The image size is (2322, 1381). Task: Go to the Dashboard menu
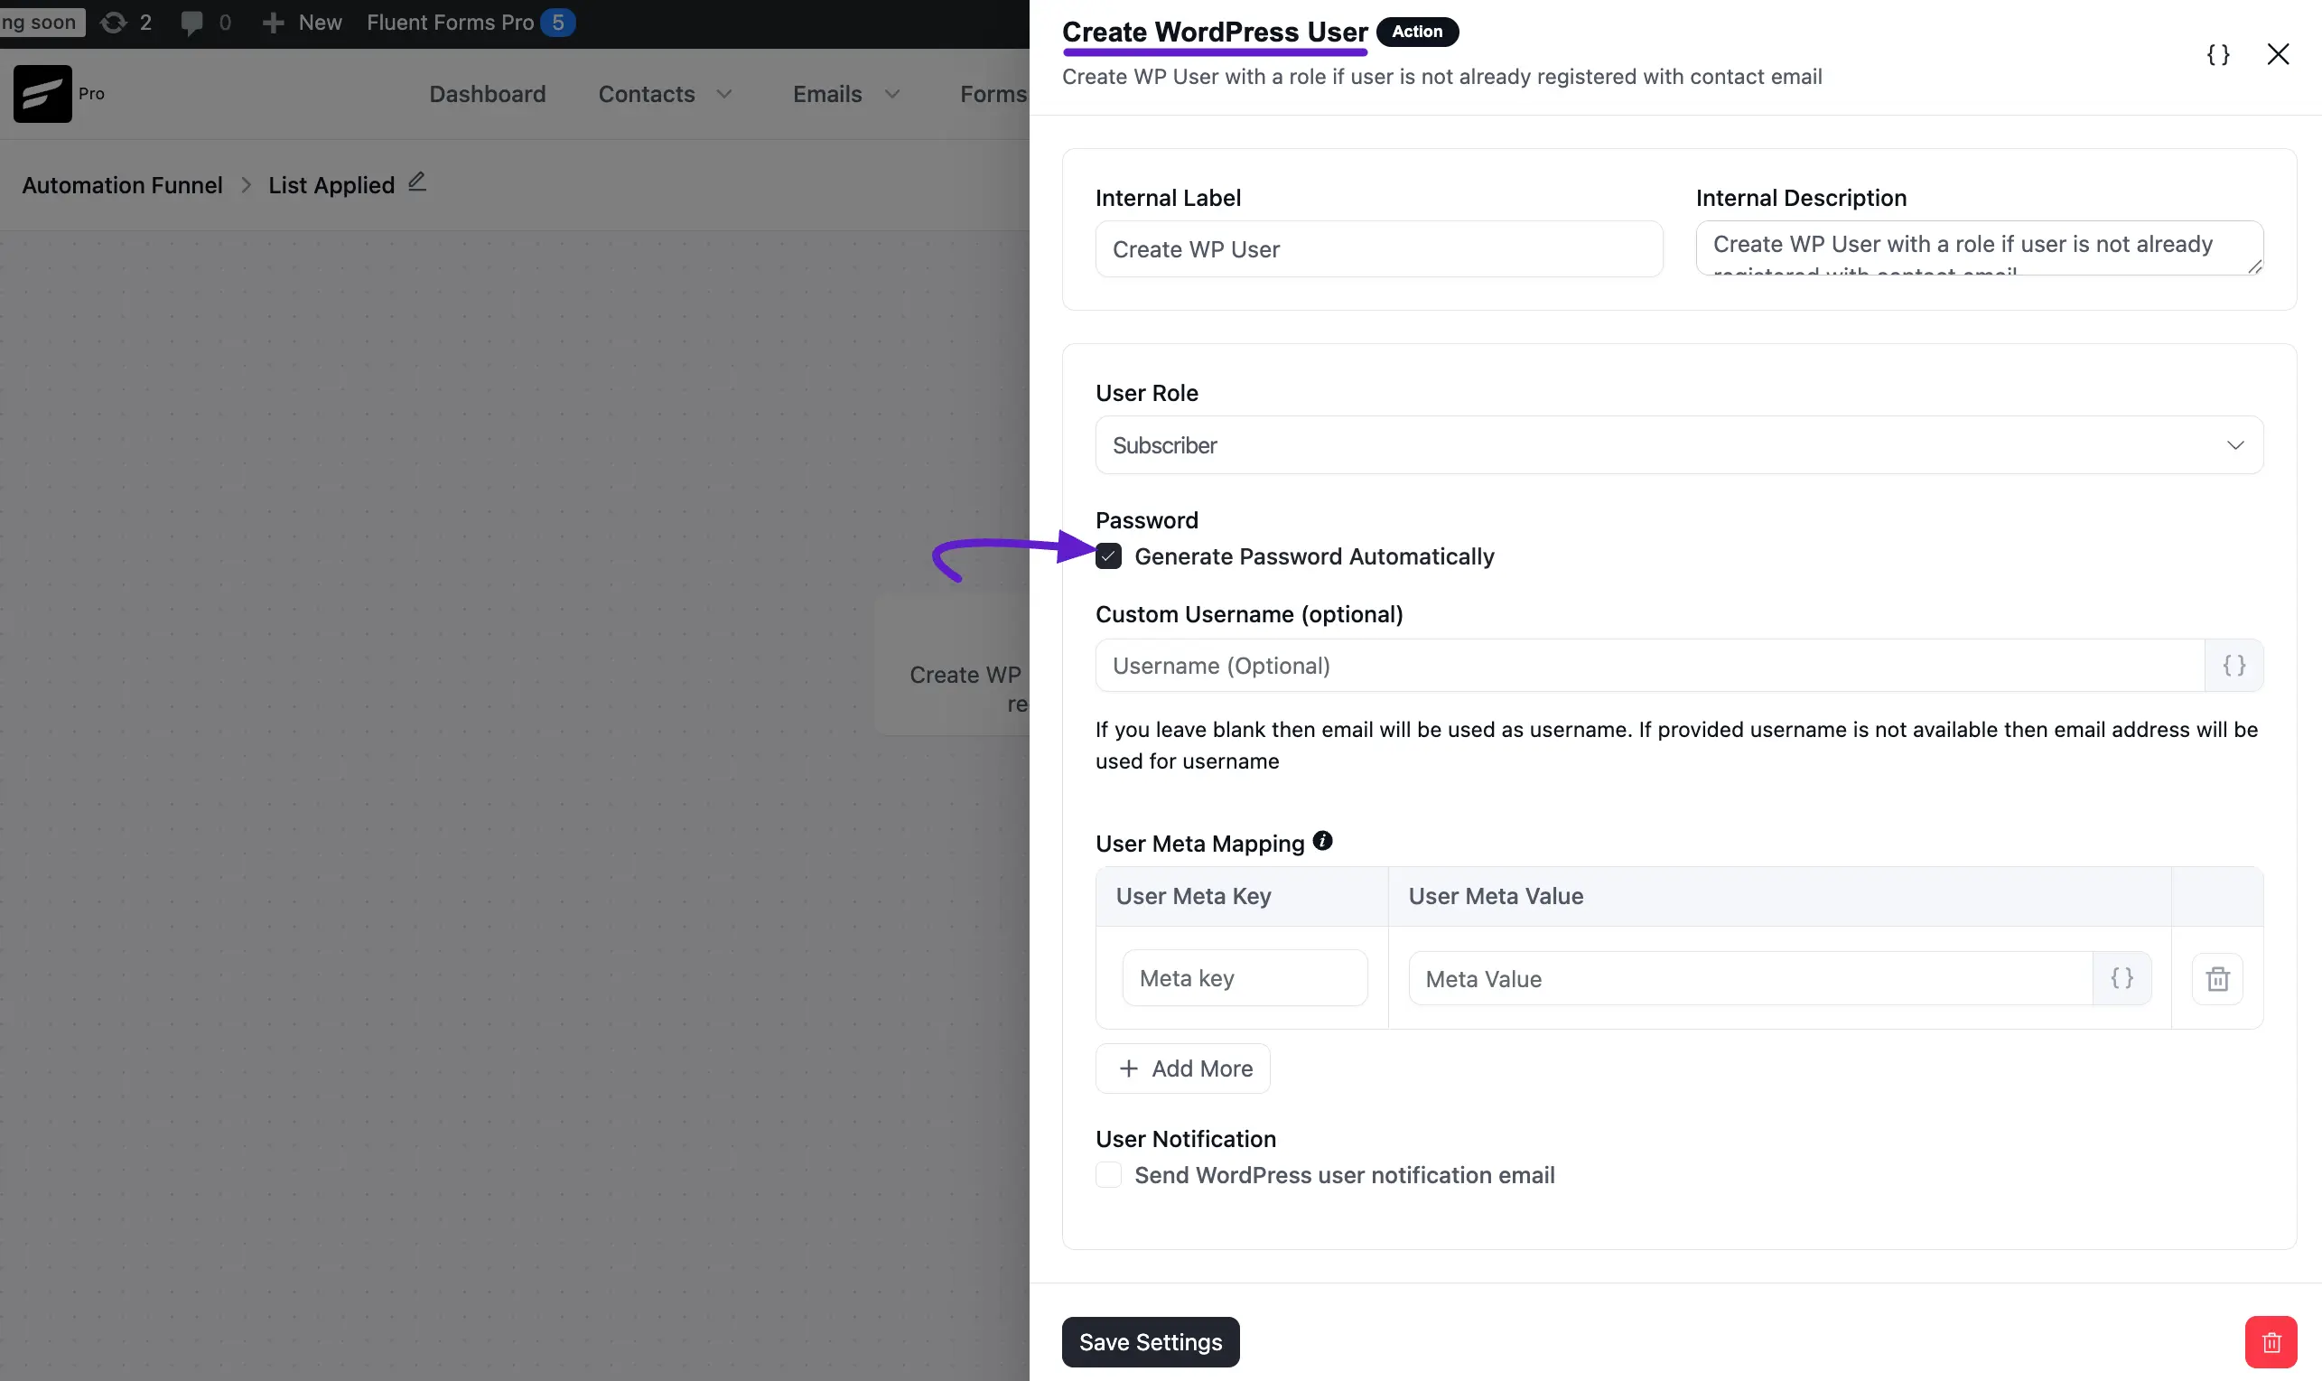click(x=488, y=94)
